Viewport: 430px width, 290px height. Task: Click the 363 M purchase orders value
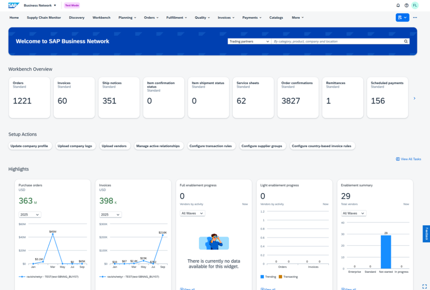(28, 201)
